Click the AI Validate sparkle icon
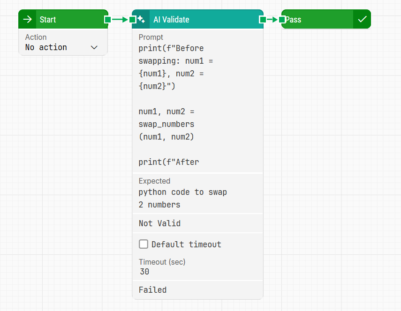The width and height of the screenshot is (401, 311). 141,19
